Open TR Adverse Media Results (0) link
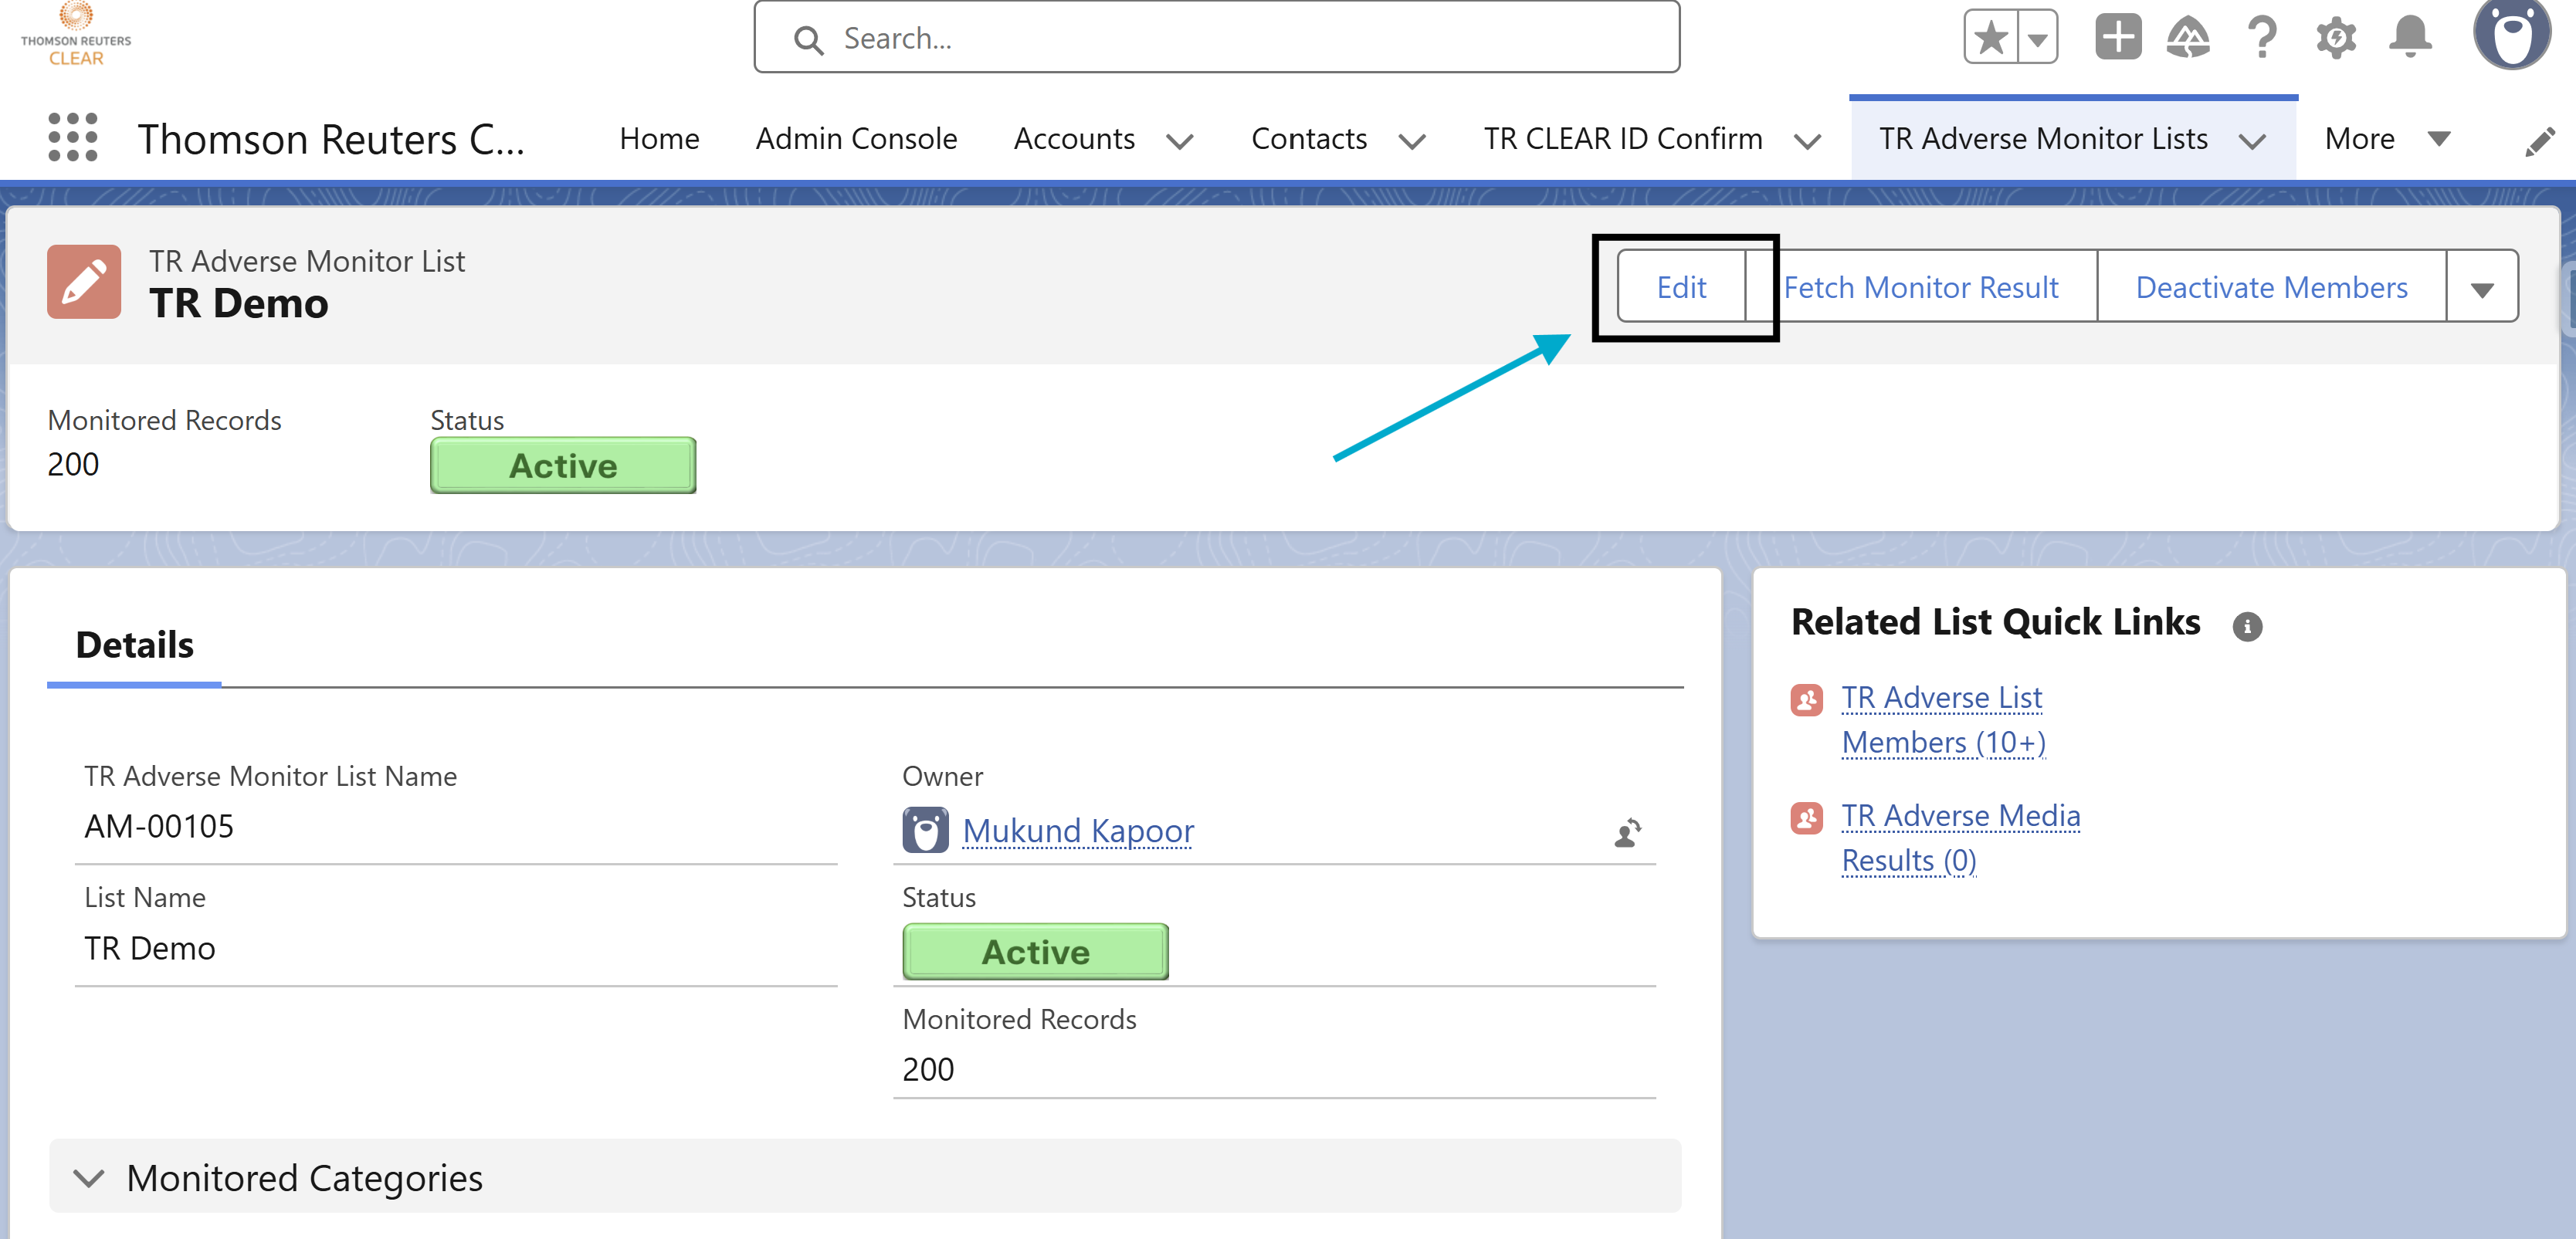The height and width of the screenshot is (1239, 2576). point(1960,837)
